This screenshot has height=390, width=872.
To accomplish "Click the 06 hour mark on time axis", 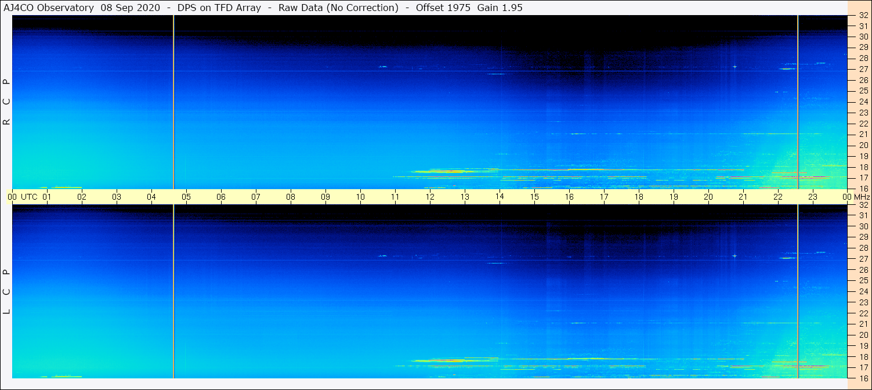I will 221,197.
